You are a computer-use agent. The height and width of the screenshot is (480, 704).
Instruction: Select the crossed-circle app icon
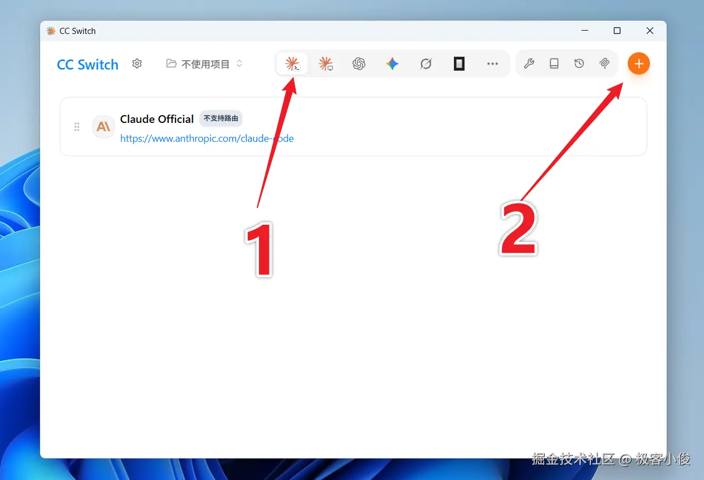426,64
